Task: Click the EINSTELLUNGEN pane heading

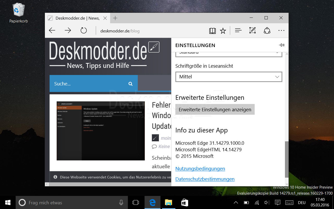Action: 195,45
